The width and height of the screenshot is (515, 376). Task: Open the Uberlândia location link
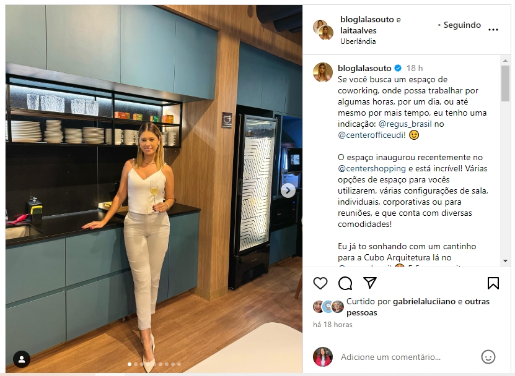pyautogui.click(x=358, y=41)
